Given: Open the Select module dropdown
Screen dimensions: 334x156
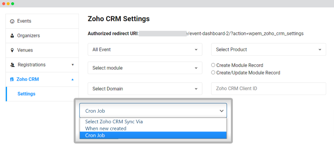Looking at the screenshot, I should point(145,68).
